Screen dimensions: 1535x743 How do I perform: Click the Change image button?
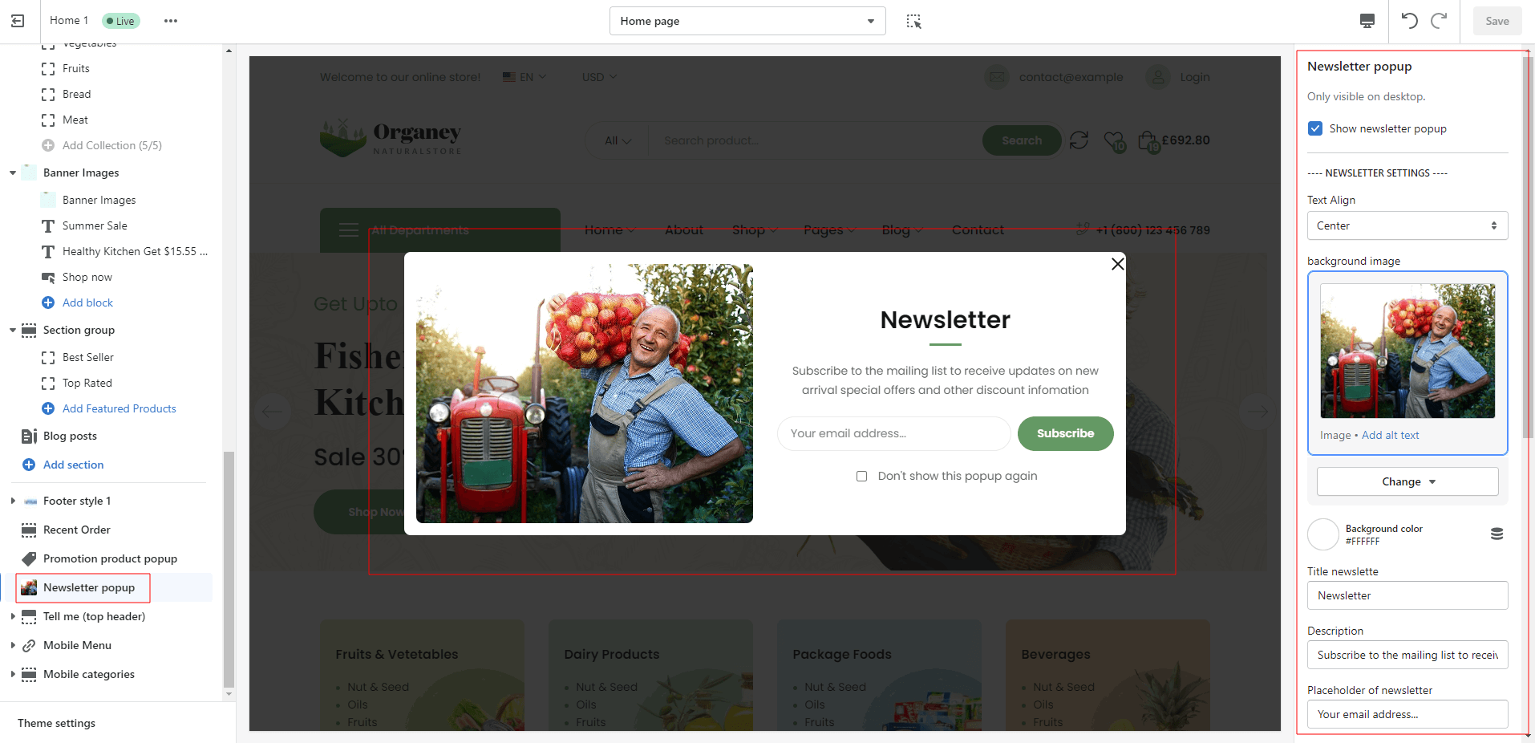click(x=1407, y=481)
